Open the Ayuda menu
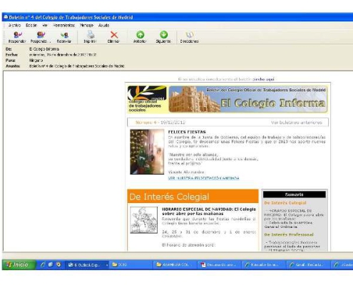The image size is (353, 285). (x=103, y=25)
